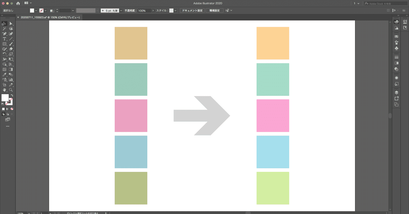Select the Eyedropper tool
The width and height of the screenshot is (409, 214).
(4, 74)
